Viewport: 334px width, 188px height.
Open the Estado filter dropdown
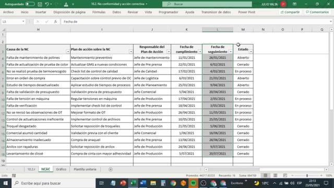coord(251,52)
